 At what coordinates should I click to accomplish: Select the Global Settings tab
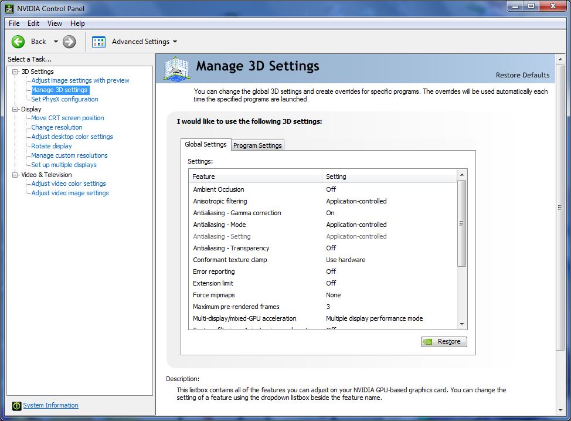click(x=206, y=144)
